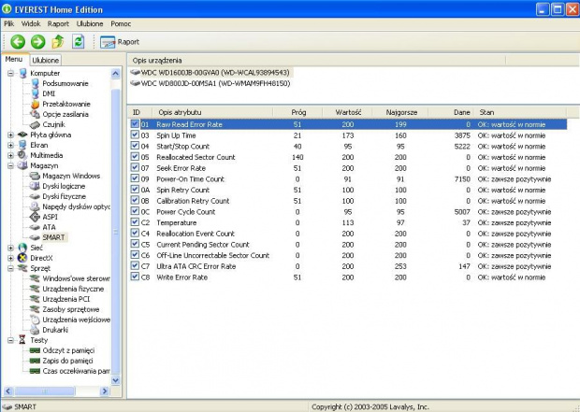Open Podsumowanie in the tree
Image resolution: width=580 pixels, height=412 pixels.
coord(65,83)
